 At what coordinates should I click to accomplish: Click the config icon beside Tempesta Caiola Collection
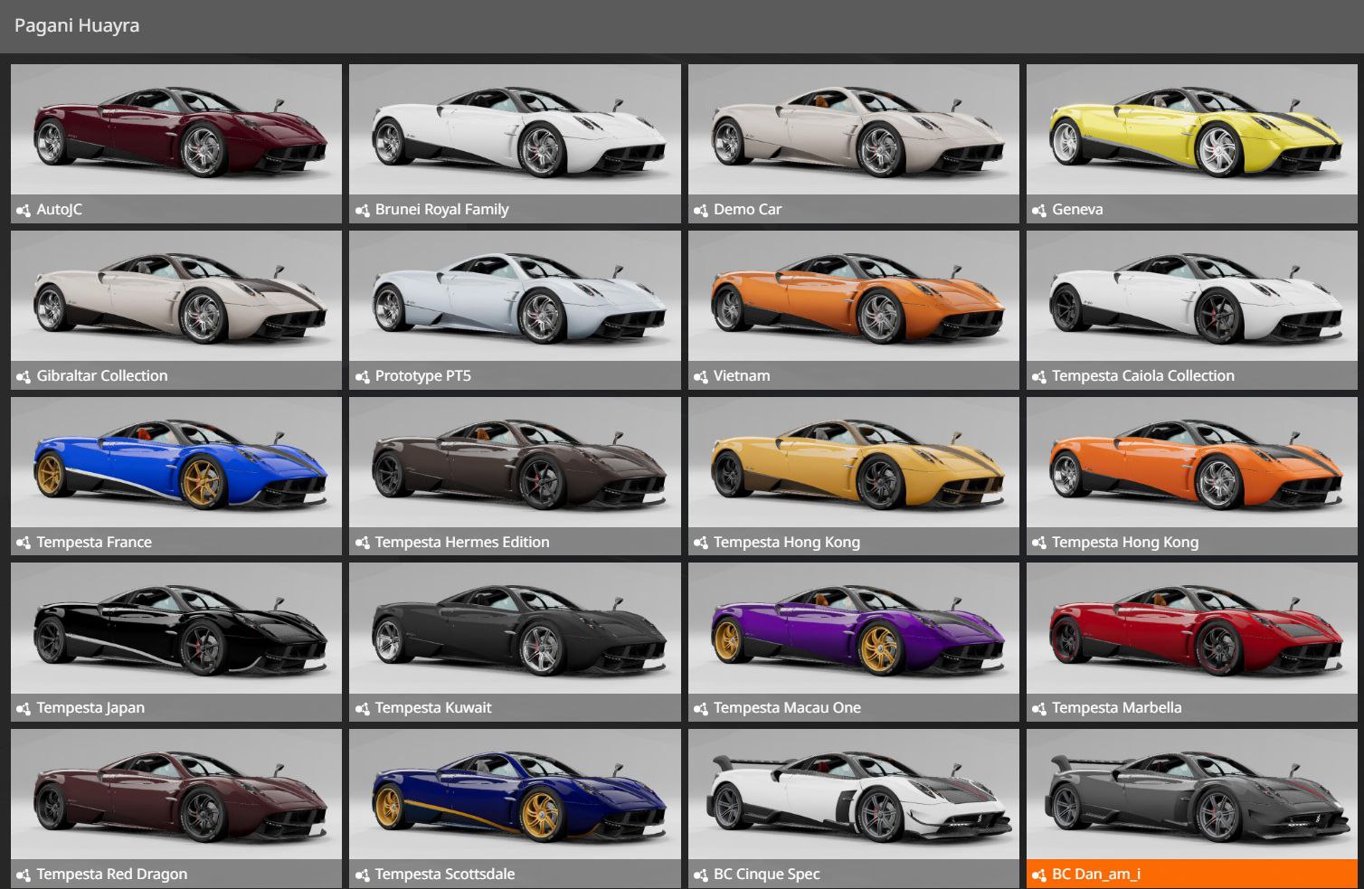point(1038,376)
